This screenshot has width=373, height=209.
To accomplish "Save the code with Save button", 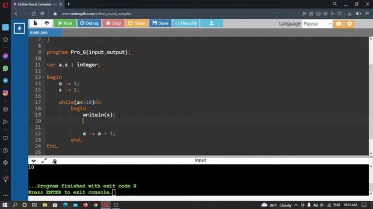I will point(160,23).
